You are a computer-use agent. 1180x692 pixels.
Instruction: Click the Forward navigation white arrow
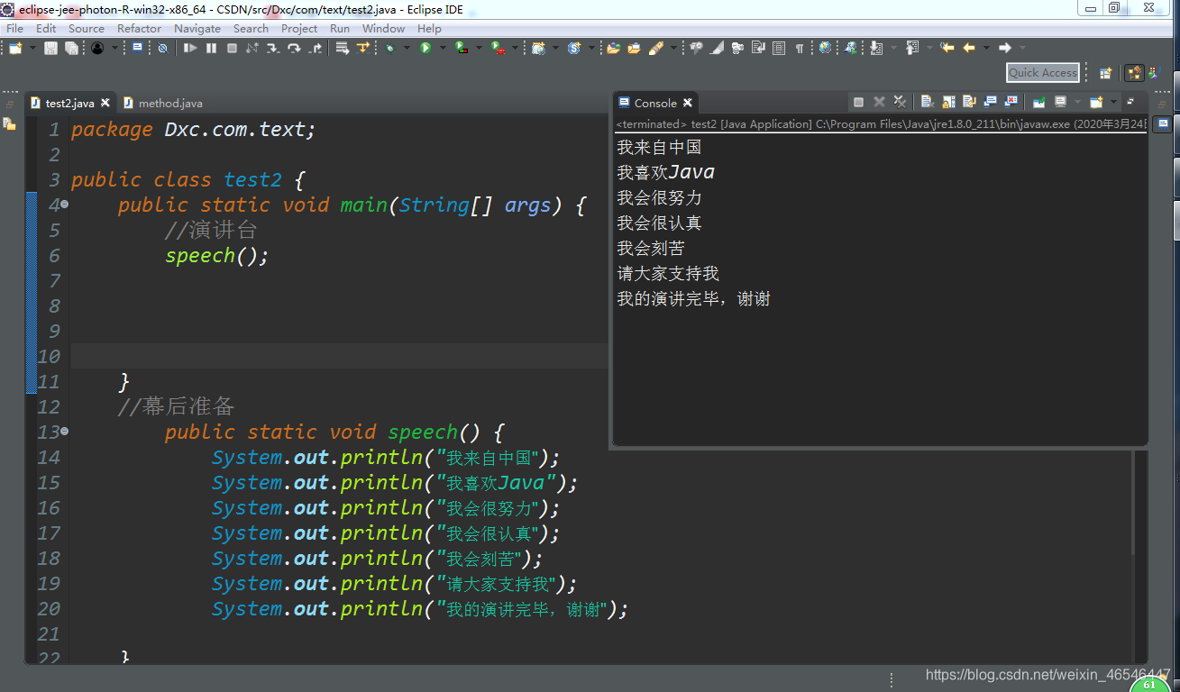click(x=1005, y=48)
